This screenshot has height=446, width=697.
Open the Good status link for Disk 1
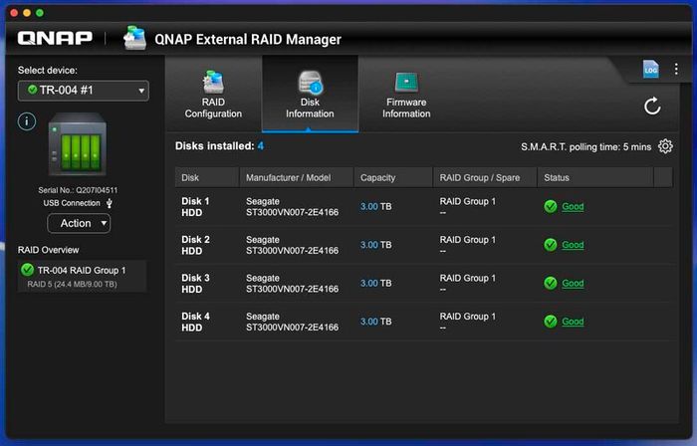573,206
